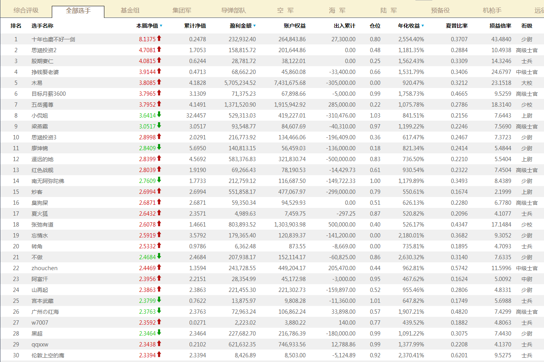
Task: Open the 预备役 tab
Action: [440, 11]
